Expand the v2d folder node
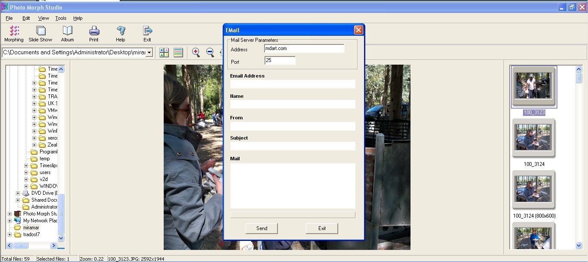 tap(26, 179)
